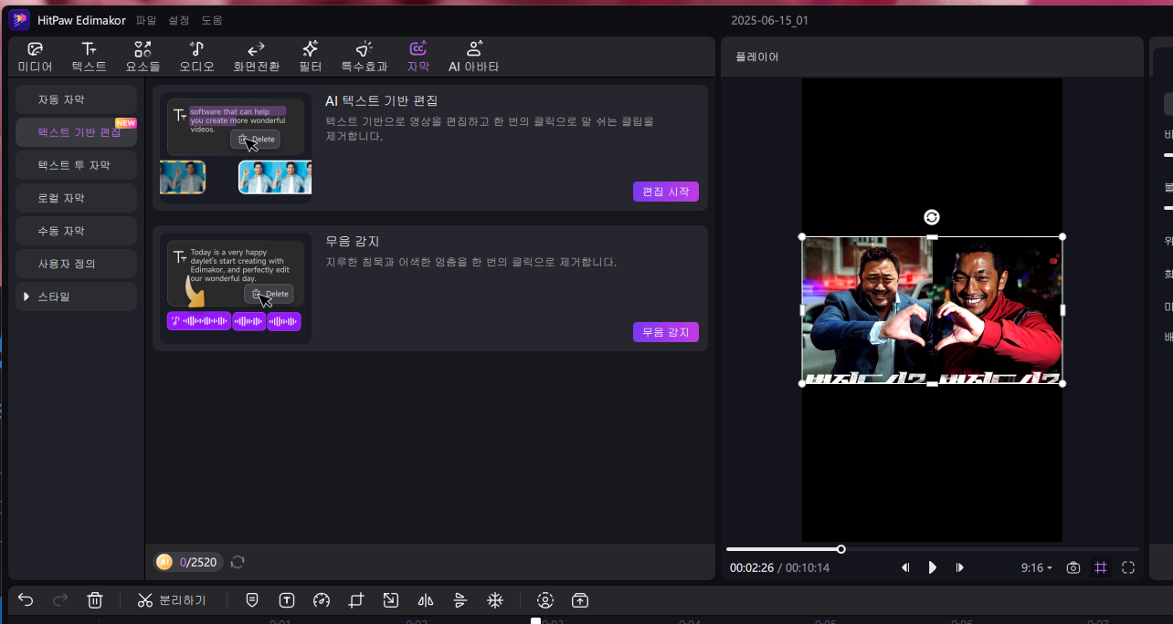Image resolution: width=1173 pixels, height=624 pixels.
Task: Open the 요소들 (Elements) panel
Action: click(x=143, y=57)
